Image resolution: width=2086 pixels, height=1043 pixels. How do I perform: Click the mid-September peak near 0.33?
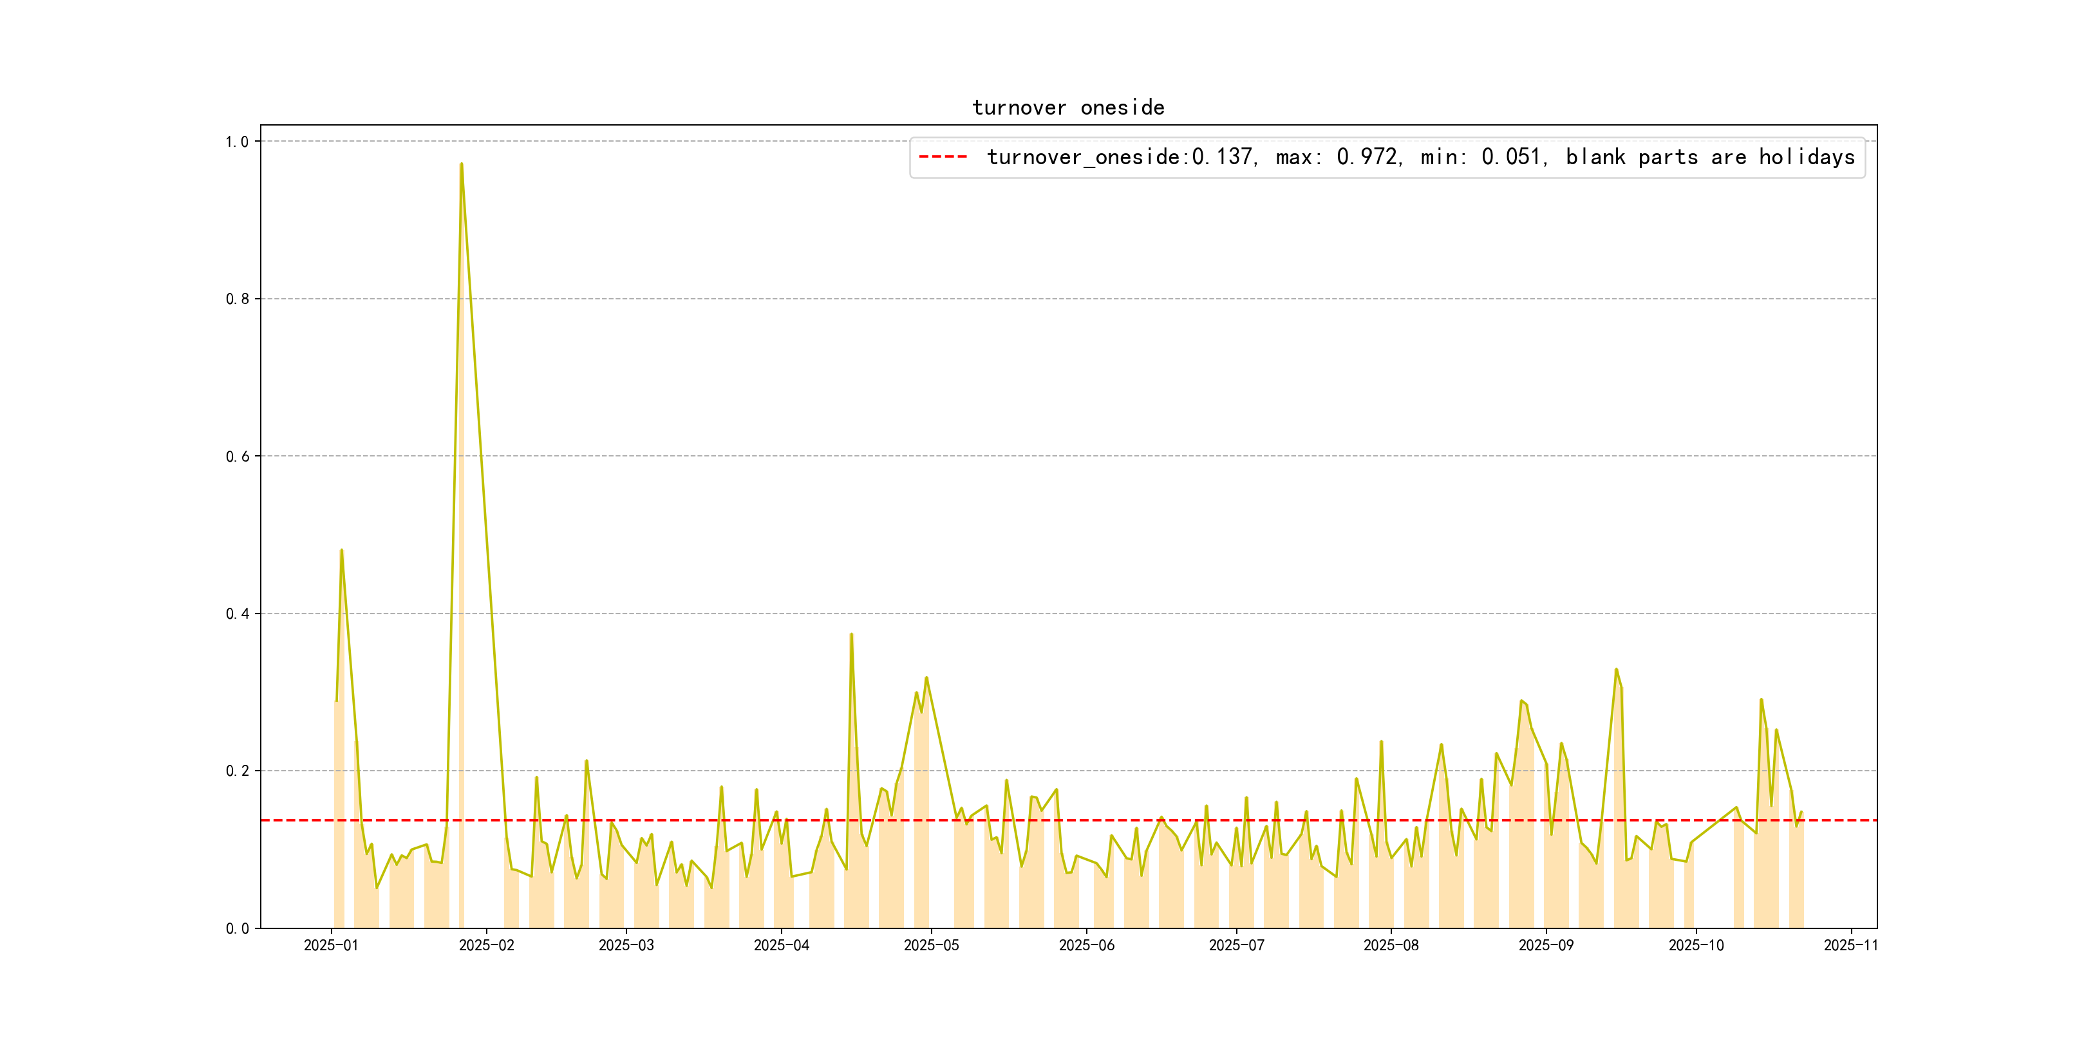(x=1616, y=670)
